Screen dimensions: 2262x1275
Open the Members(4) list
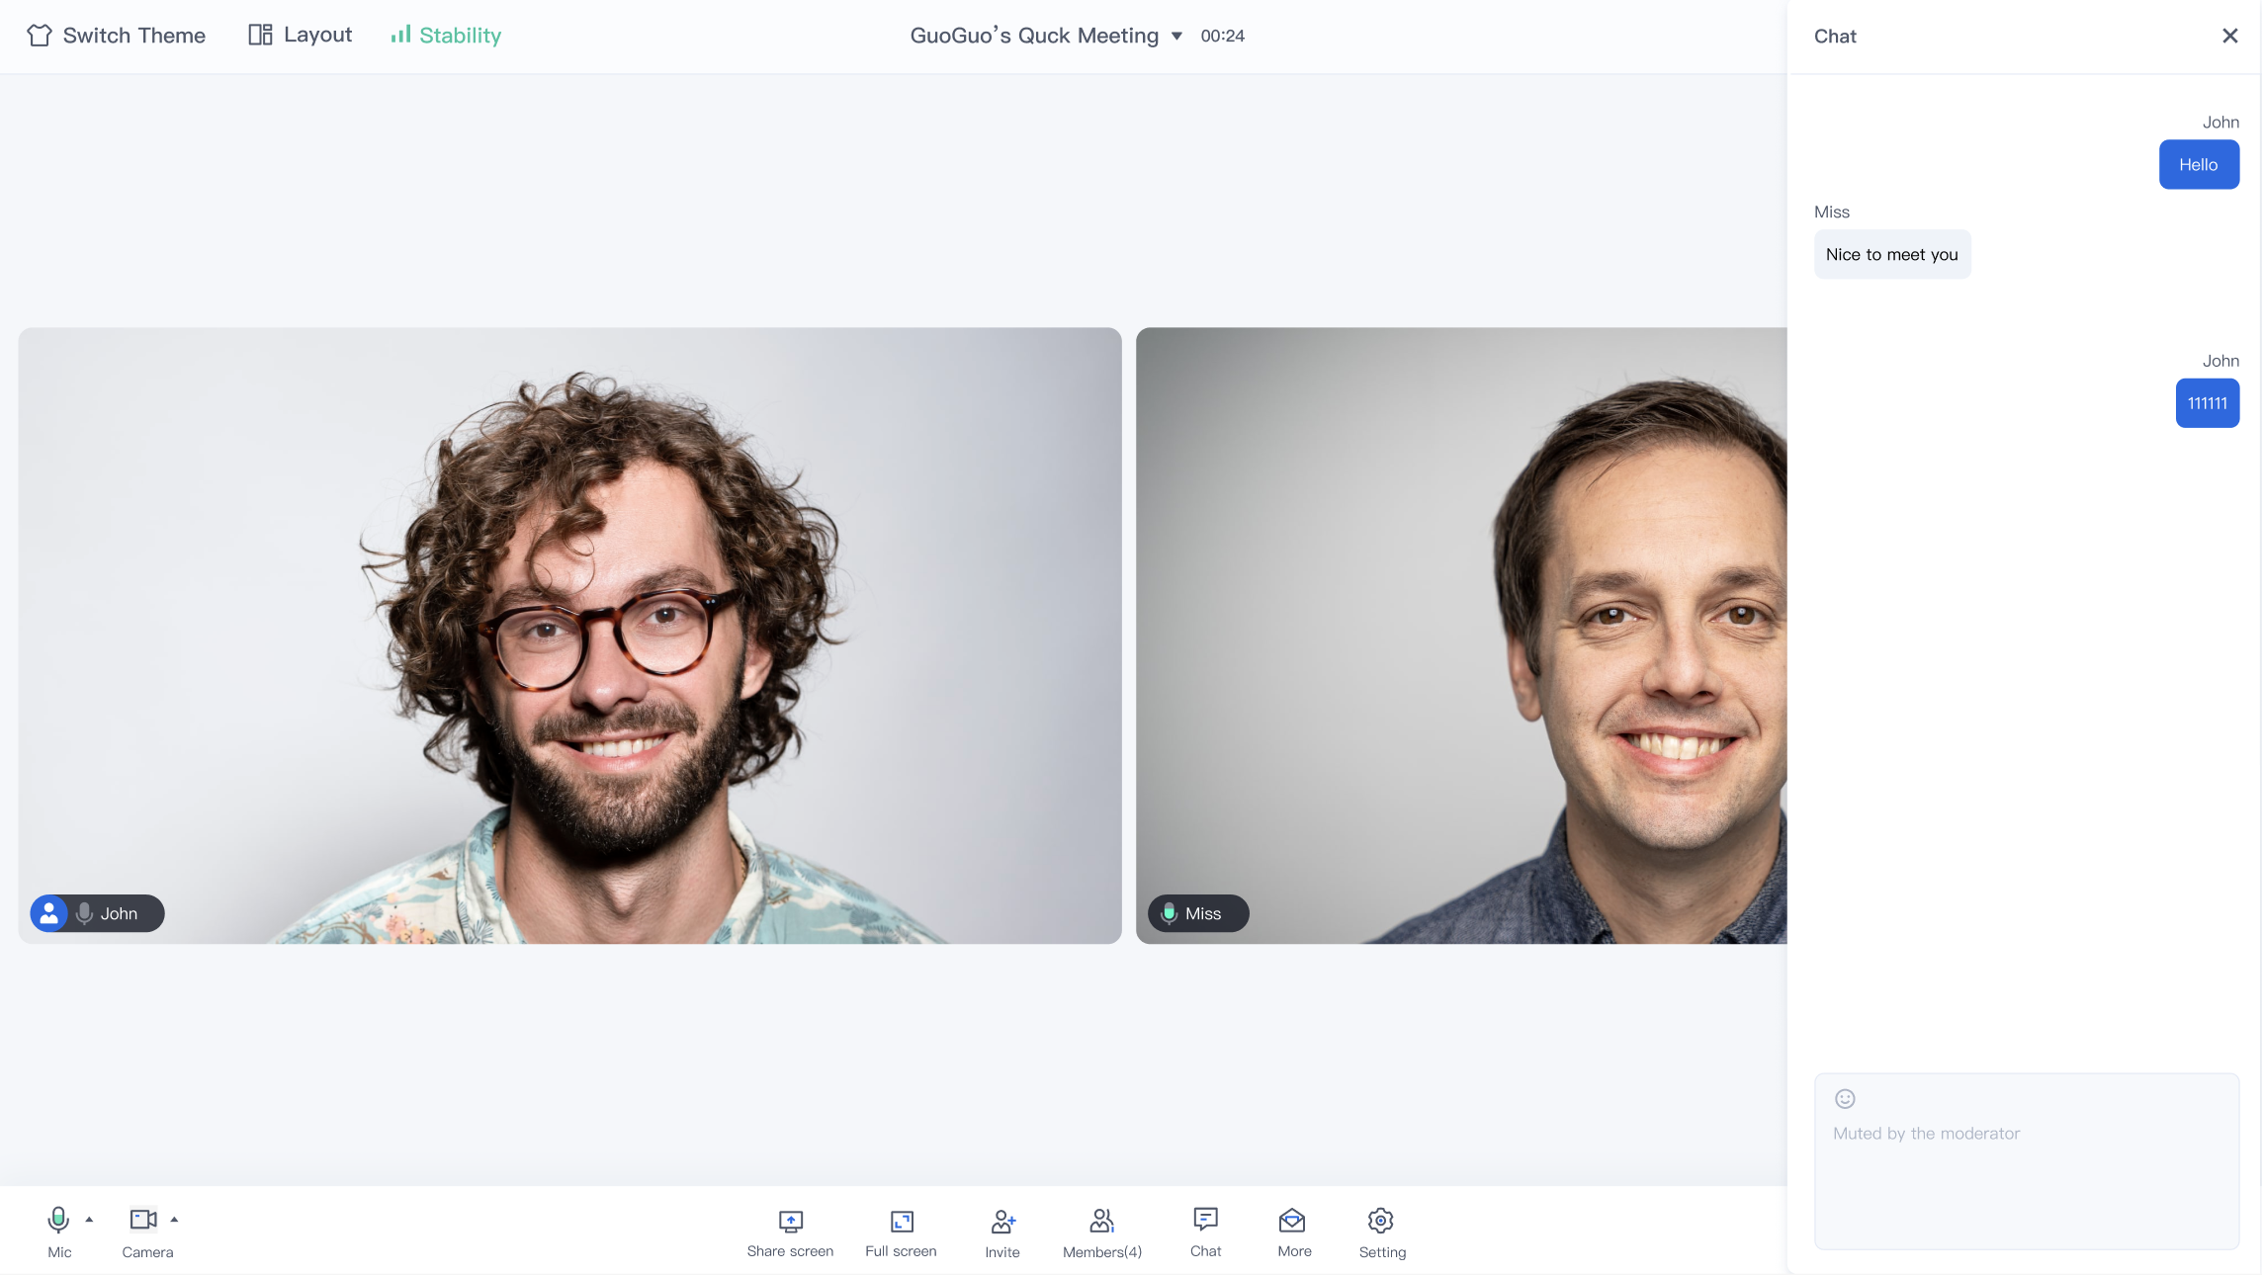pyautogui.click(x=1101, y=1222)
